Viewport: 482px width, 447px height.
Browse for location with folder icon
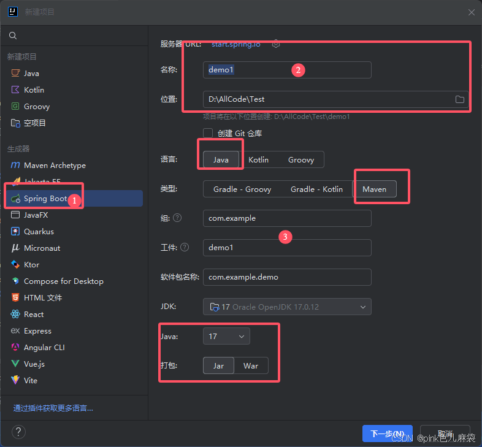click(460, 99)
